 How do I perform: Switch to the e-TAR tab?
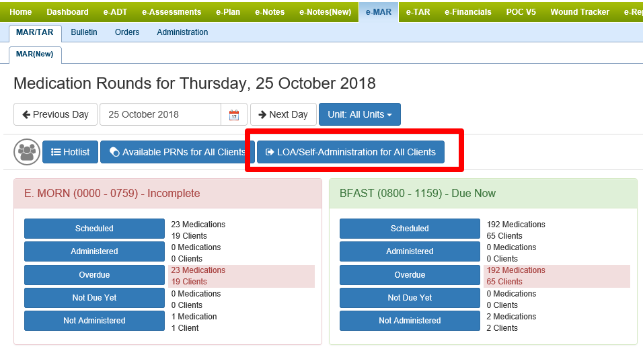coord(418,11)
